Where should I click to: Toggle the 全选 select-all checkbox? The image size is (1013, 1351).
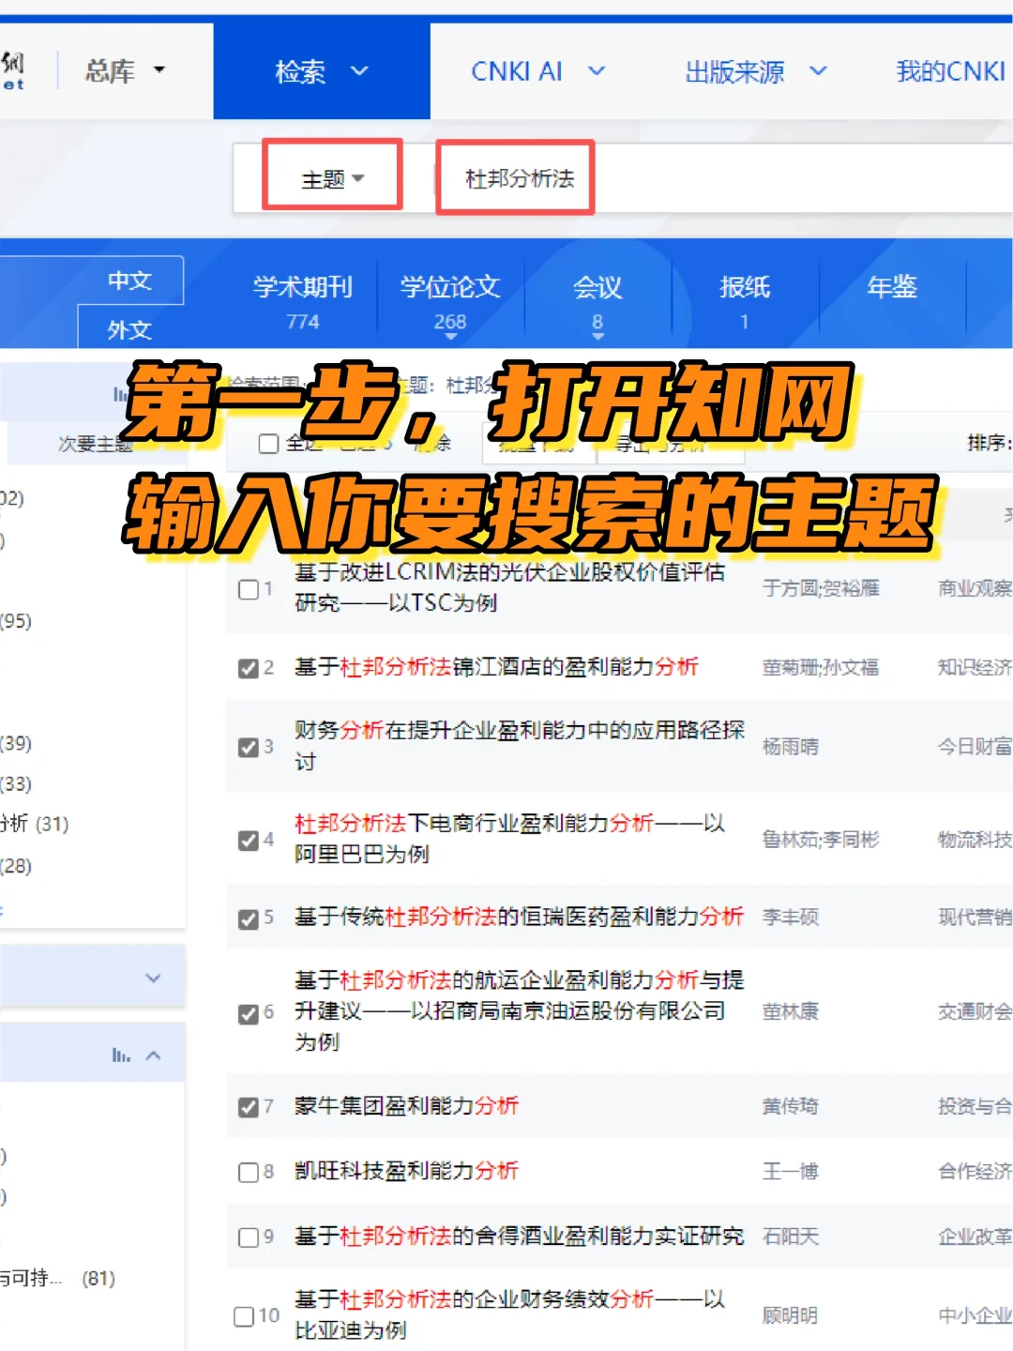(x=269, y=444)
